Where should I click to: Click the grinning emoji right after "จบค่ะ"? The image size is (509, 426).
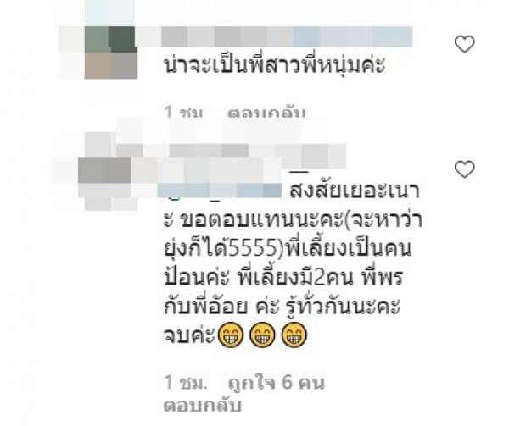click(230, 335)
